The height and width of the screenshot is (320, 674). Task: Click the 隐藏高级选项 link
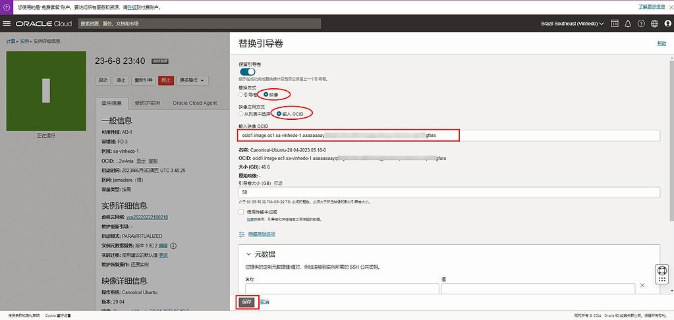click(261, 234)
